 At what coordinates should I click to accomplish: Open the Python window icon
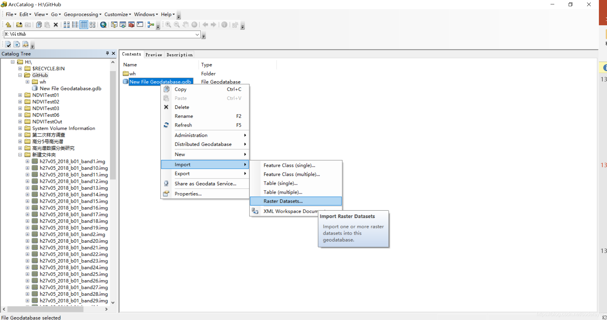(x=140, y=25)
